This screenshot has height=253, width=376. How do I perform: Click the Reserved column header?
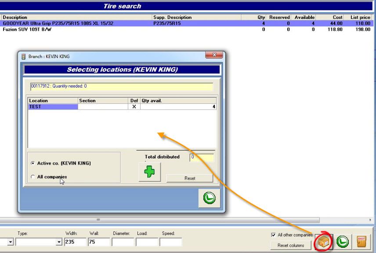(279, 17)
